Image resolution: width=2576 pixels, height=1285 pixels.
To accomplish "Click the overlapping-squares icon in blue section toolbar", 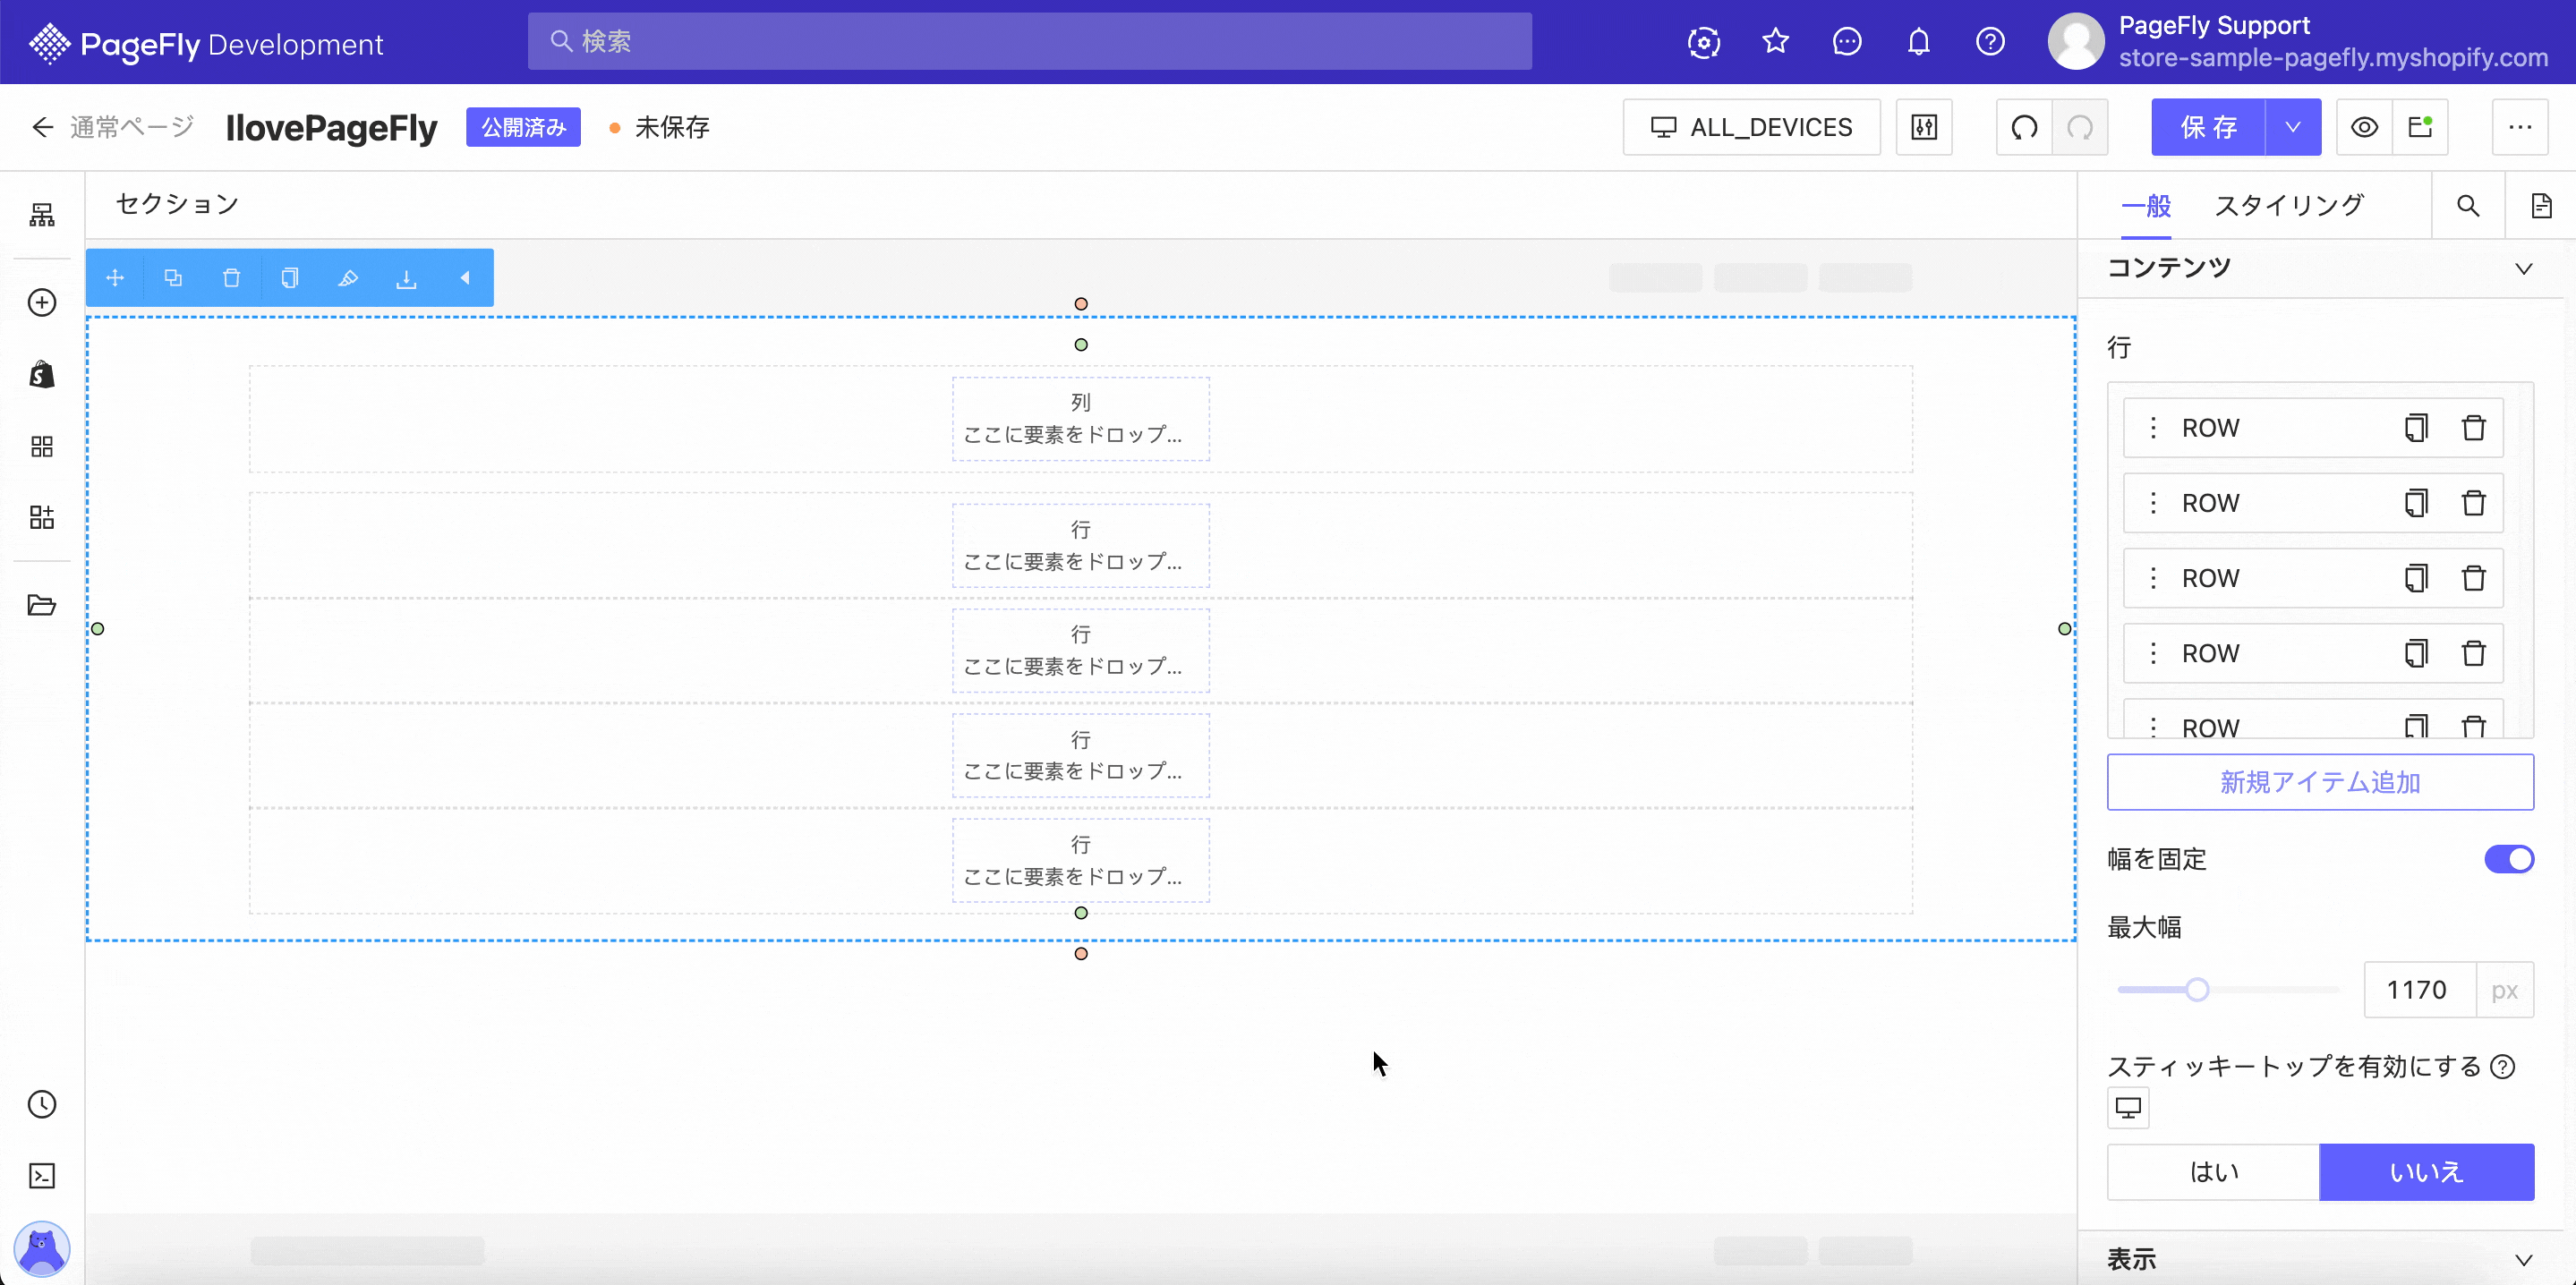I will click(x=173, y=278).
